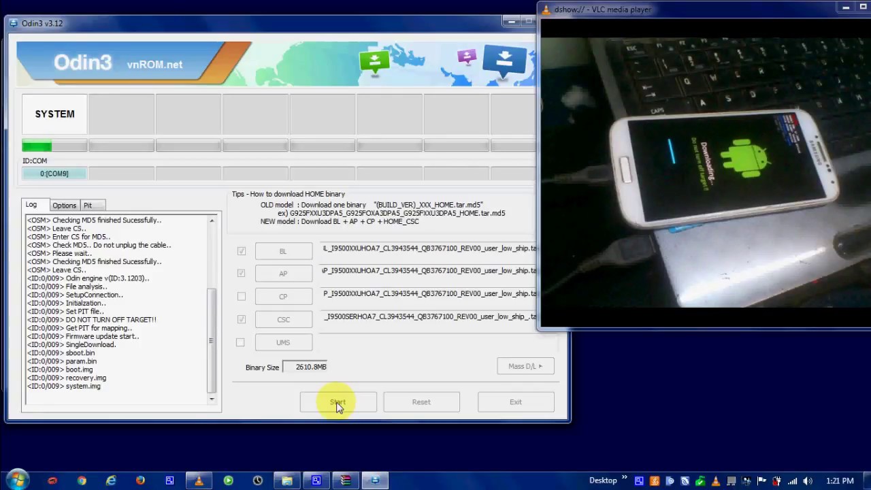The width and height of the screenshot is (871, 490).
Task: Click the log scrollbar down arrow
Action: click(212, 399)
